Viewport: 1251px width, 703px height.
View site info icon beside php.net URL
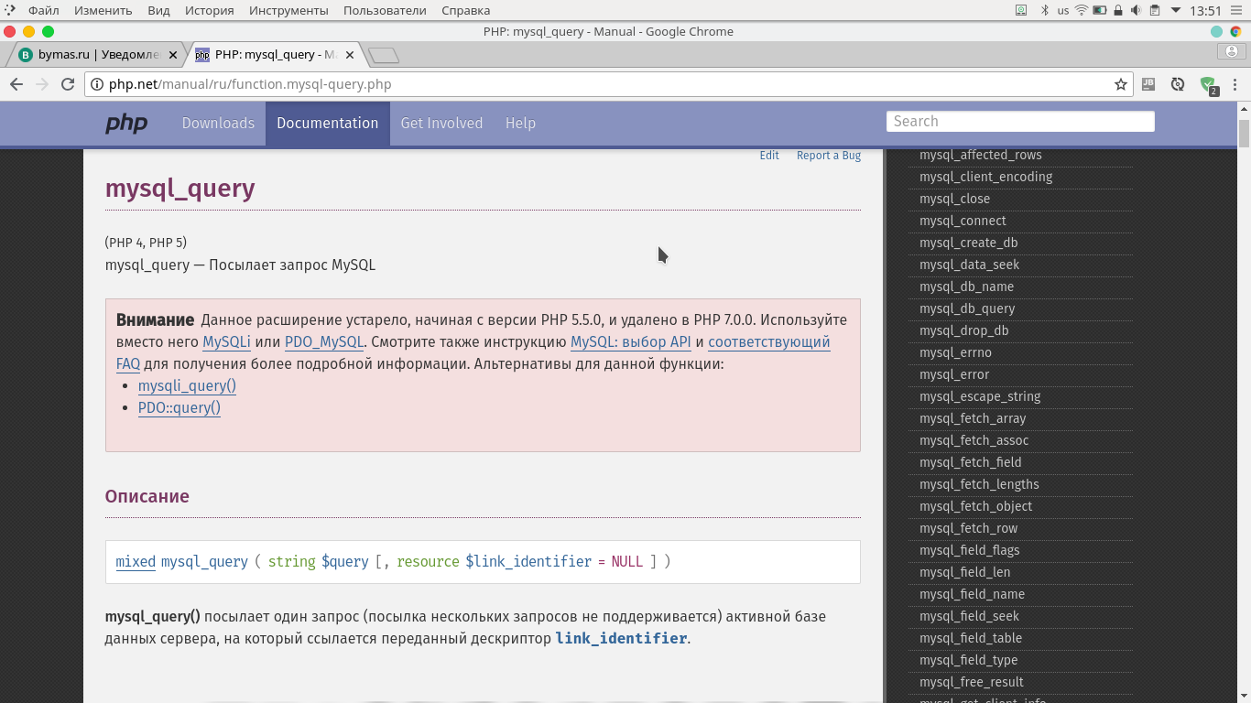point(97,84)
